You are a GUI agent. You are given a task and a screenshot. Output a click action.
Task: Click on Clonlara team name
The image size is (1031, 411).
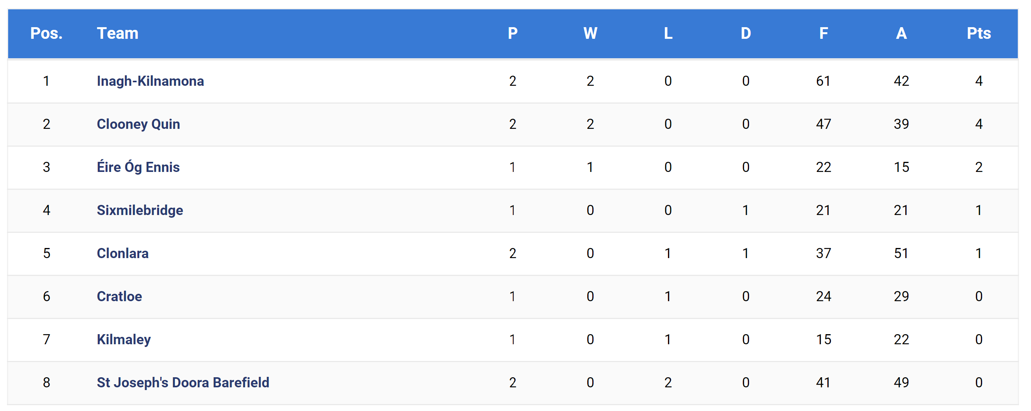pos(123,253)
